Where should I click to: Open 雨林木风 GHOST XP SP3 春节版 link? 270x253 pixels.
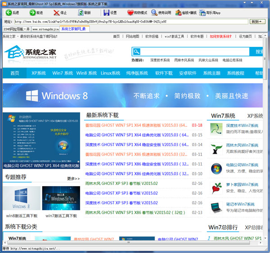(x=121, y=183)
